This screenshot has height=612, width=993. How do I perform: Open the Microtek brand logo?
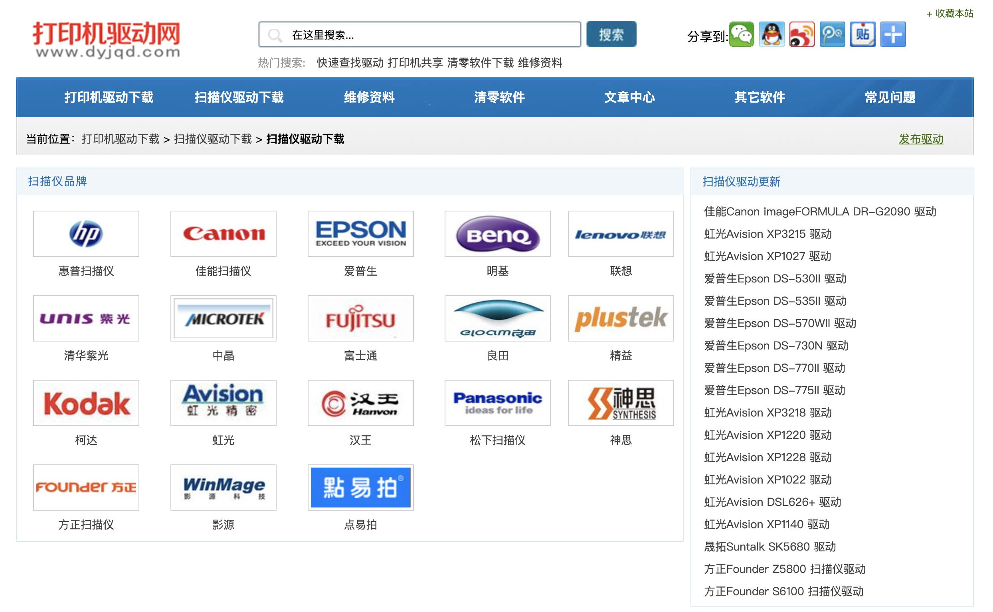pos(224,318)
